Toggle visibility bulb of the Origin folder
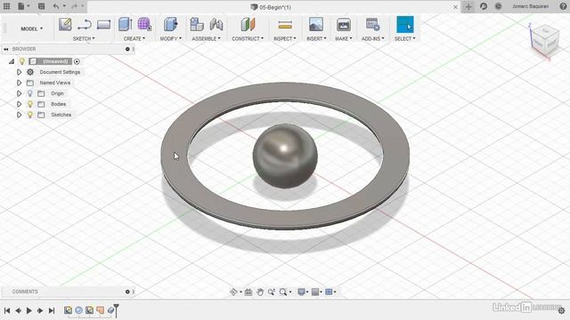This screenshot has height=320, width=570. [29, 93]
